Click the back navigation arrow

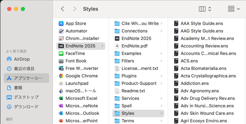(63, 9)
